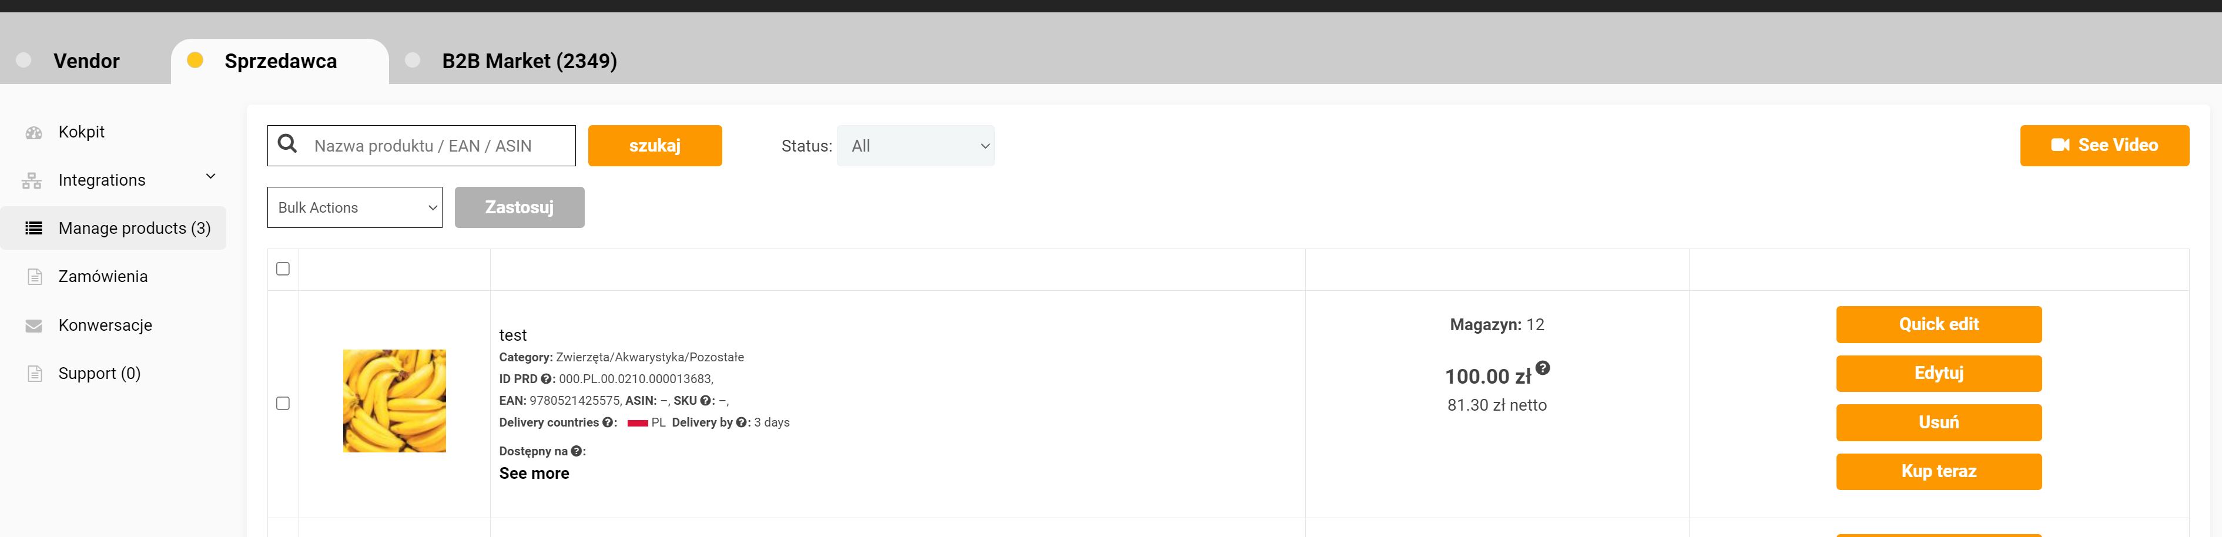Click the Support document icon
This screenshot has height=537, width=2222.
coord(35,374)
